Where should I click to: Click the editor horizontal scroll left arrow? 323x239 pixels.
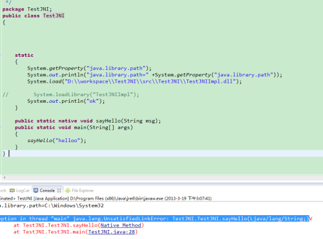pos(5,178)
